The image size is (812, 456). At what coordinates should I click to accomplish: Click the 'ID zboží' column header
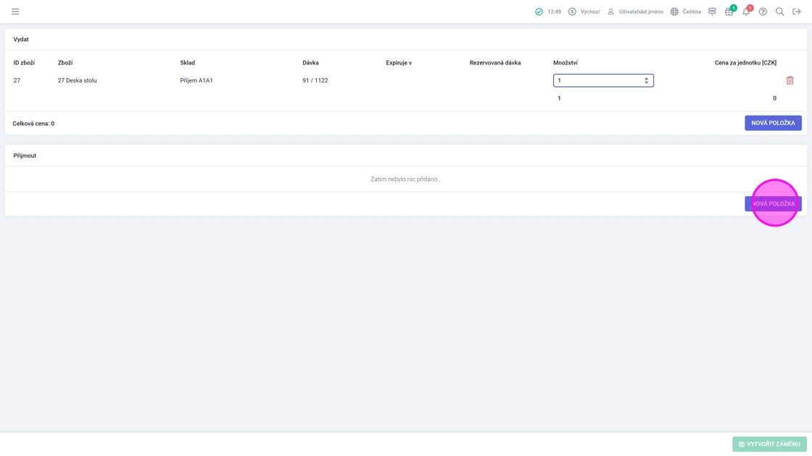pyautogui.click(x=24, y=62)
